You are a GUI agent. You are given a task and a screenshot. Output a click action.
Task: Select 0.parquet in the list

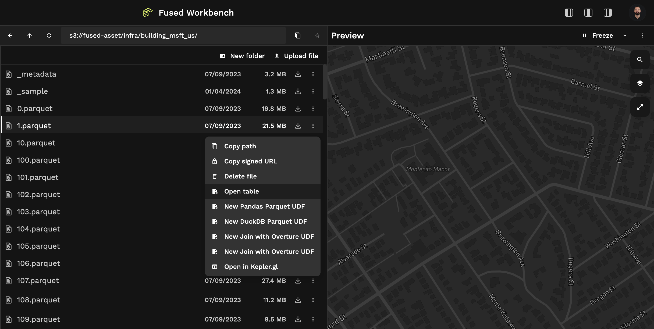point(162,109)
